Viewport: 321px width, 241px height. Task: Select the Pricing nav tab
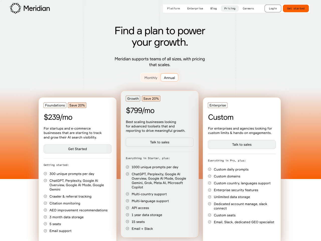point(230,9)
